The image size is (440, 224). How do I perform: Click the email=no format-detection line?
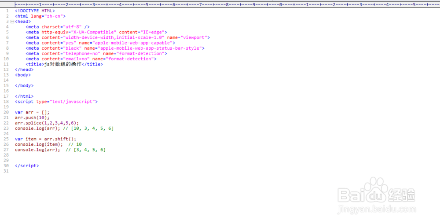click(91, 59)
